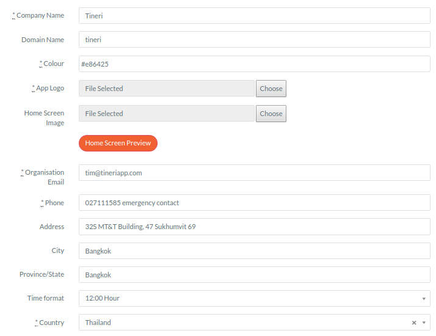Expand the Time format dropdown
This screenshot has width=436, height=336.
coord(424,299)
